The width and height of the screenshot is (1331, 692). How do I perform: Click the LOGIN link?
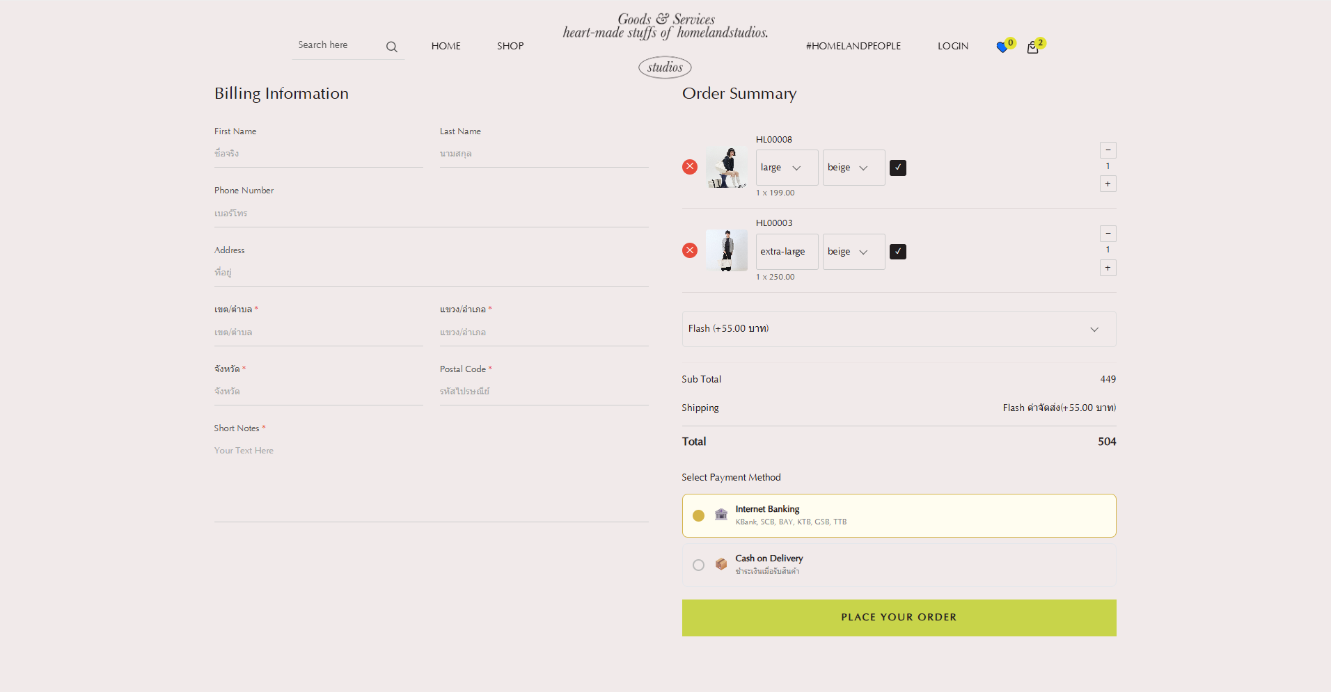[x=952, y=46]
